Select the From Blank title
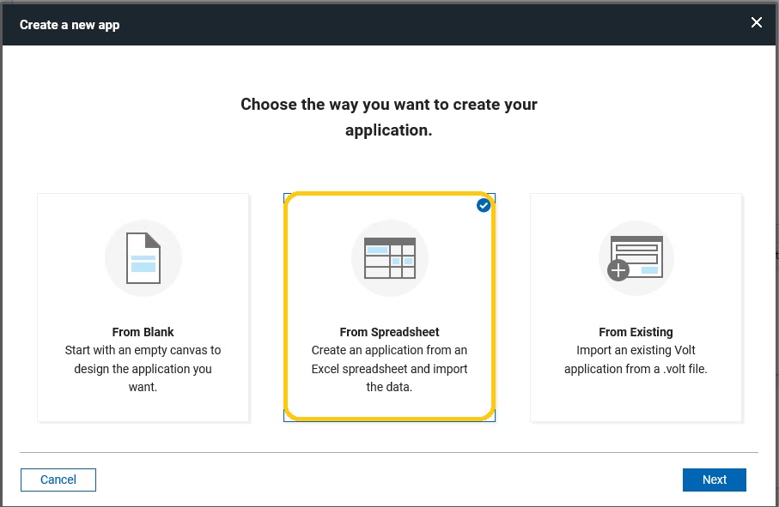 tap(143, 332)
